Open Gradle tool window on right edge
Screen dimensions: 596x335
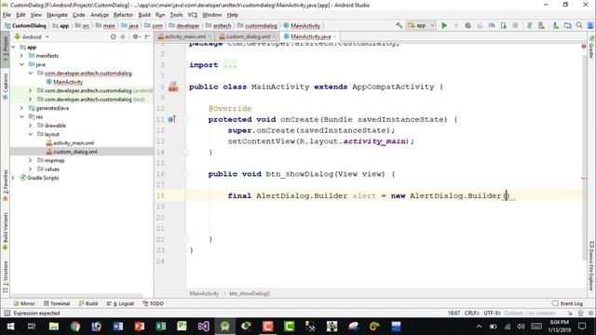[x=591, y=47]
